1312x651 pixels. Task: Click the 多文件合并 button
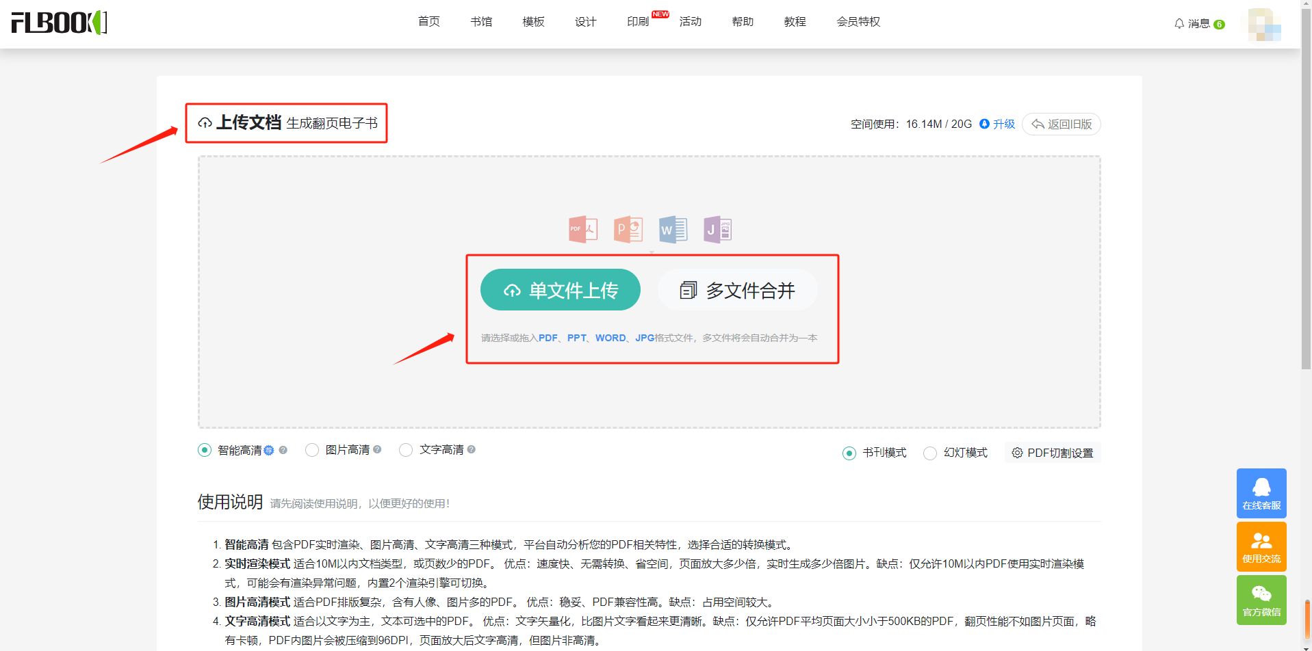point(738,290)
